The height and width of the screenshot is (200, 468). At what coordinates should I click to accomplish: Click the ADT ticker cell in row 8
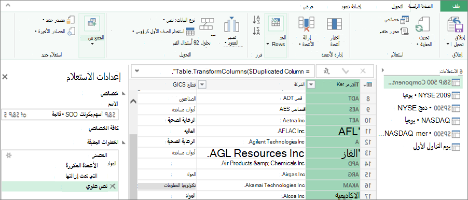(x=334, y=98)
